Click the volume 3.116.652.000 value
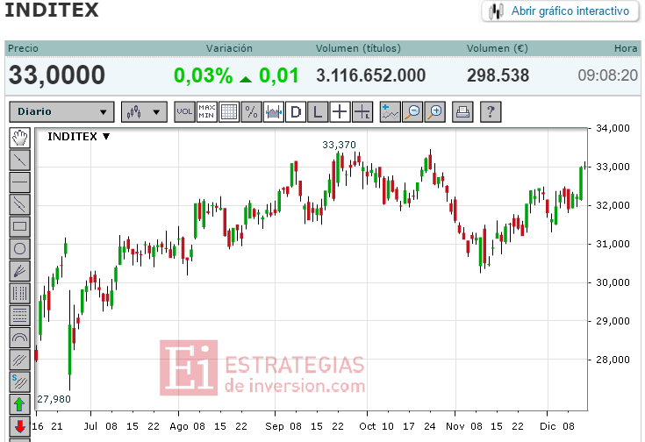This screenshot has height=442, width=645. point(370,75)
